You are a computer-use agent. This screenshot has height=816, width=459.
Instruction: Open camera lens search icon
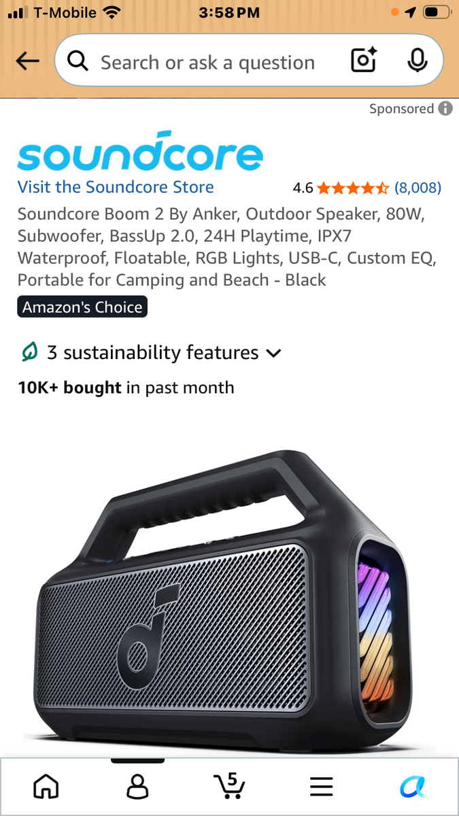click(364, 62)
